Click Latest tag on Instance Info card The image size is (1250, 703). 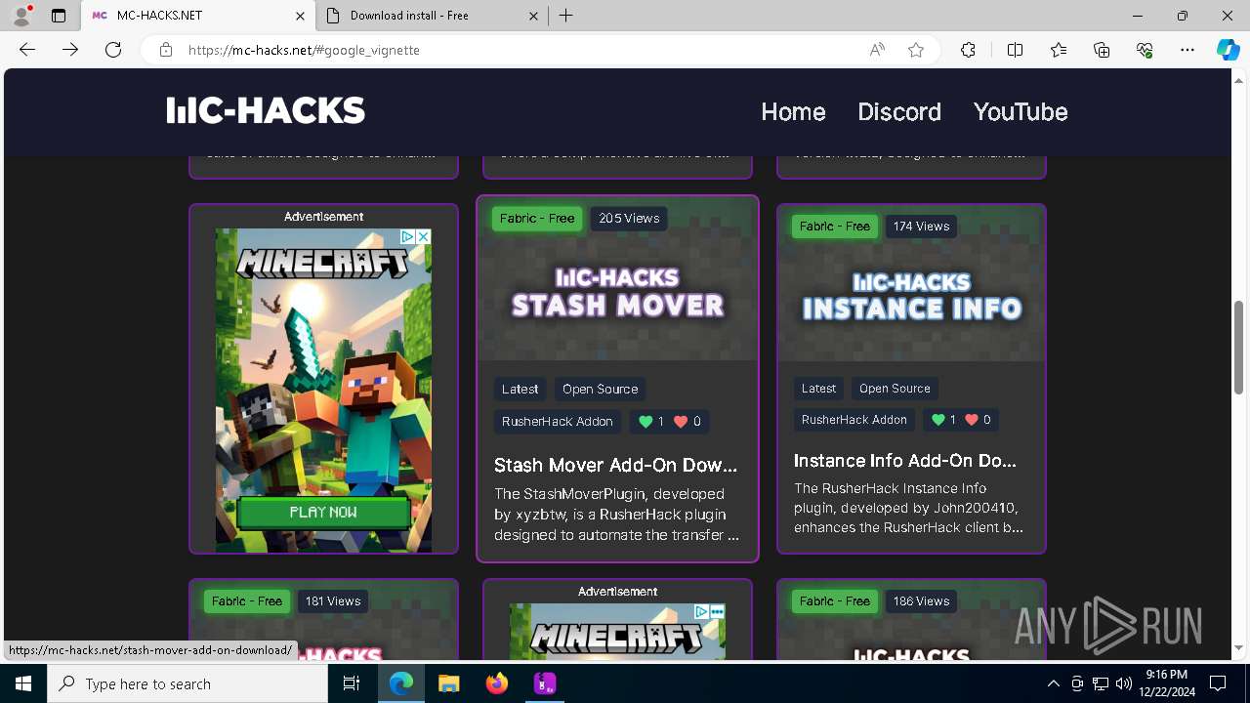[818, 389]
